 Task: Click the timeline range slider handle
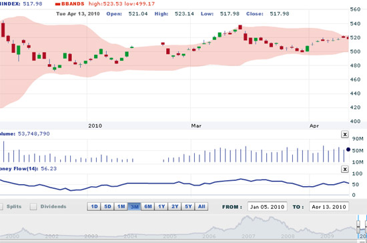click(x=358, y=226)
